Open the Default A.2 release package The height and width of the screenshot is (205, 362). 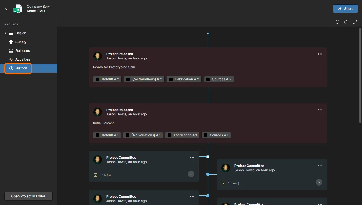(107, 79)
